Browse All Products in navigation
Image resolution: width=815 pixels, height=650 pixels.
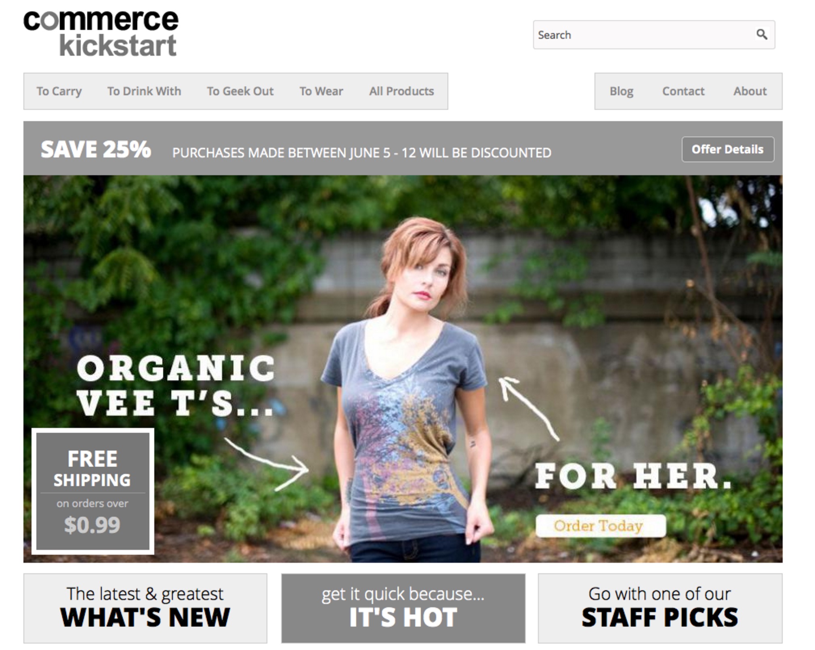(401, 91)
